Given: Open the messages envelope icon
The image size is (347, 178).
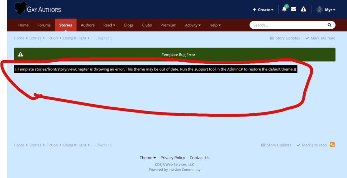Looking at the screenshot, I should point(294,9).
